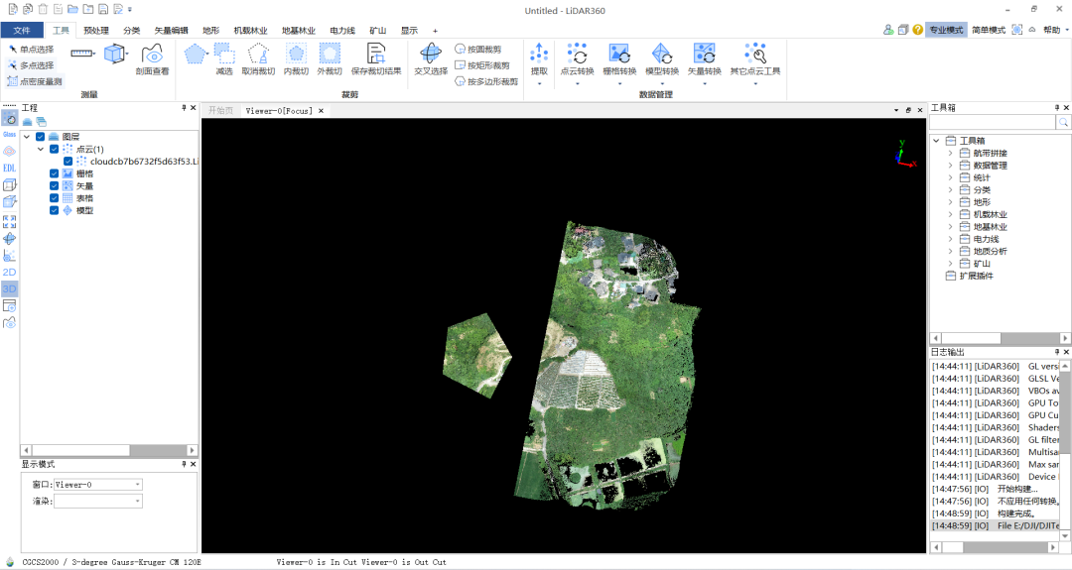Collapse the 点云(1) tree node
The width and height of the screenshot is (1072, 570).
41,149
